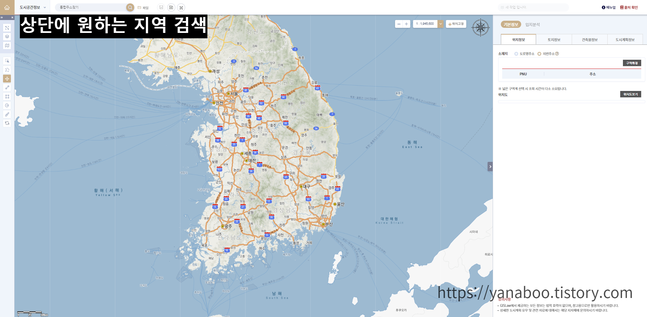Select the area-select cursor tool
This screenshot has width=647, height=317.
[7, 61]
